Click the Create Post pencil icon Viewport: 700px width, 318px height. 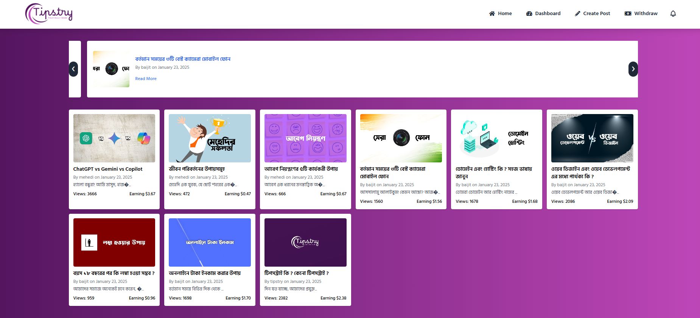pos(577,14)
